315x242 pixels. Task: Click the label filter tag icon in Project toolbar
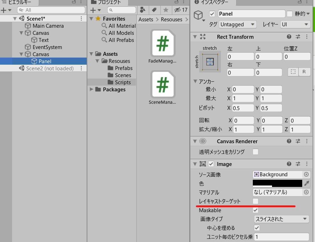point(154,10)
